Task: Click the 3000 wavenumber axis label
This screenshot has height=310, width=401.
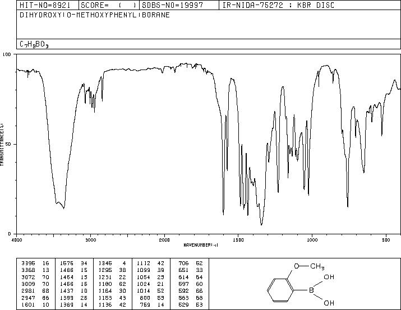Action: click(90, 240)
